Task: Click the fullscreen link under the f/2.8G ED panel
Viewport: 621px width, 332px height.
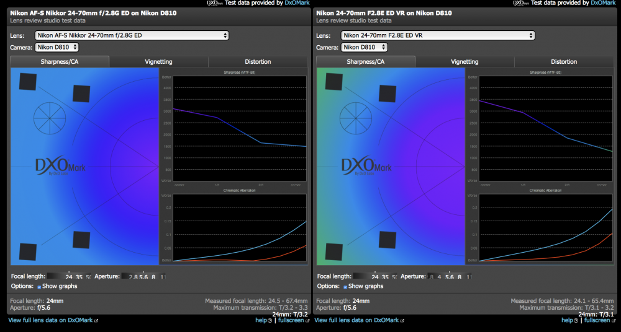Action: [x=291, y=320]
